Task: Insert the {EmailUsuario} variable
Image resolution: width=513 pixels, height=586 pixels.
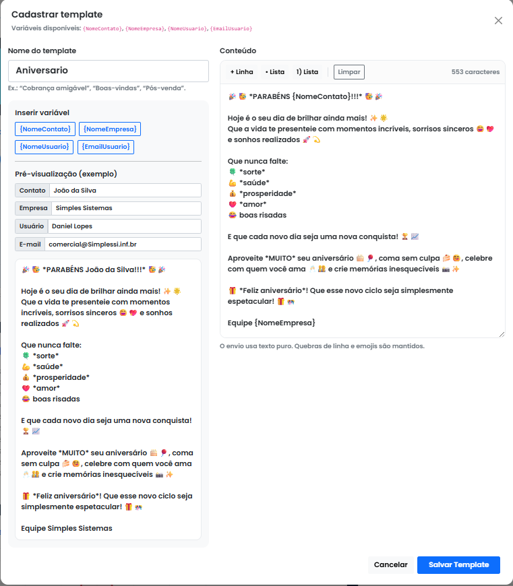Action: pos(107,146)
